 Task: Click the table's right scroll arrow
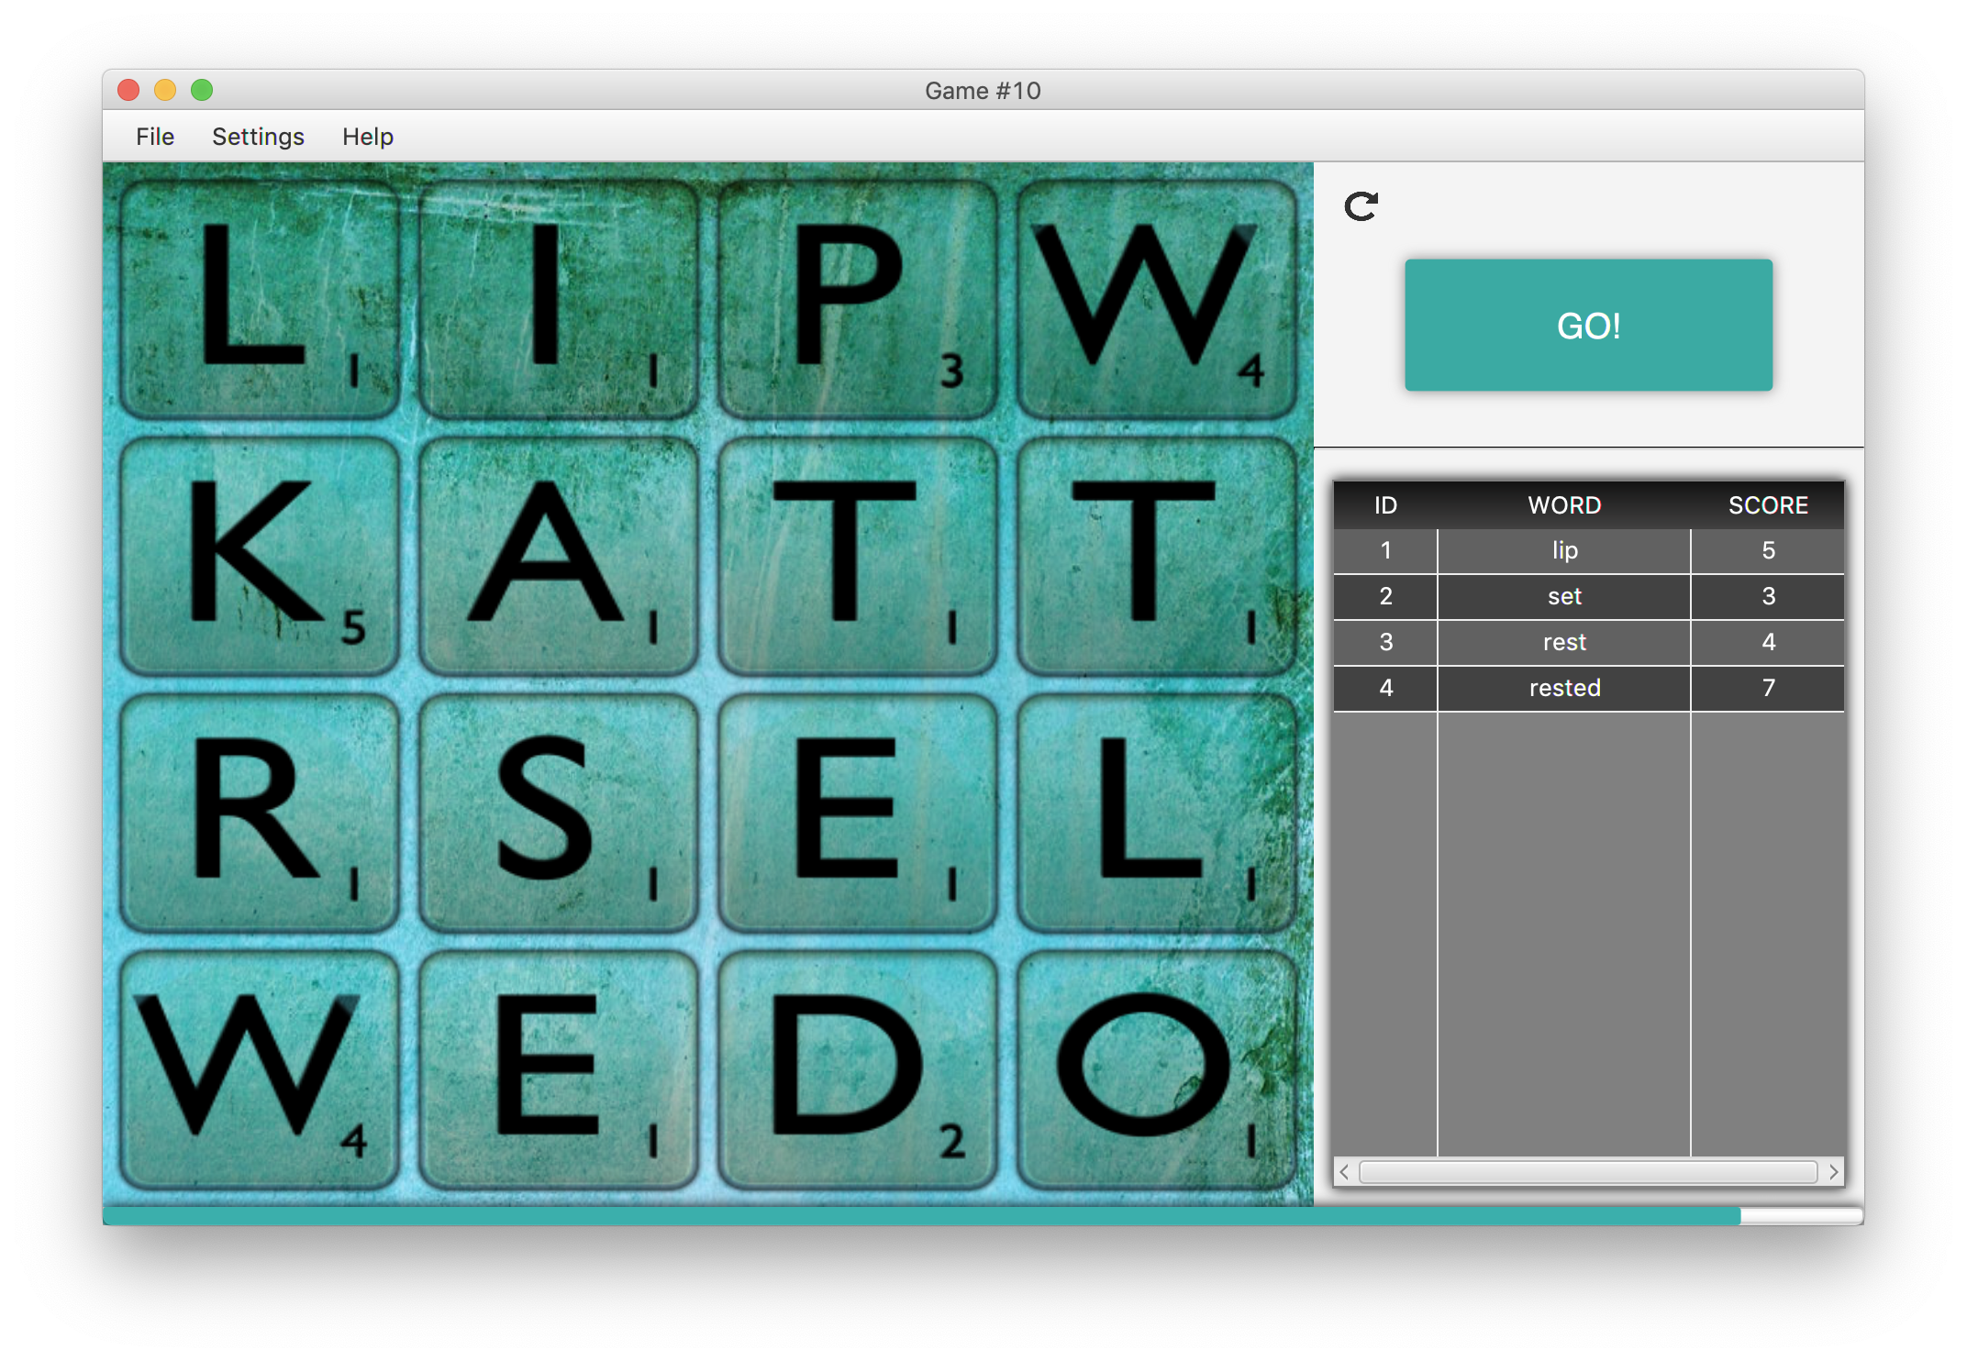click(1833, 1172)
